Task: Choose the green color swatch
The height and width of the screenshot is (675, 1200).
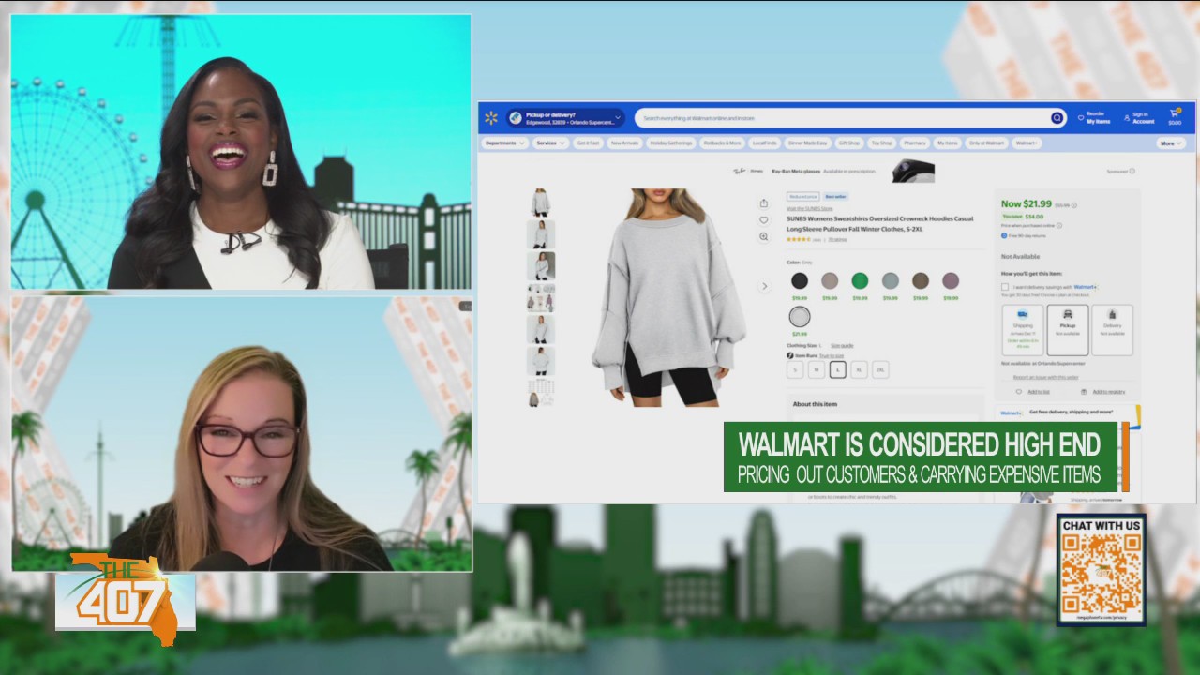Action: 860,281
